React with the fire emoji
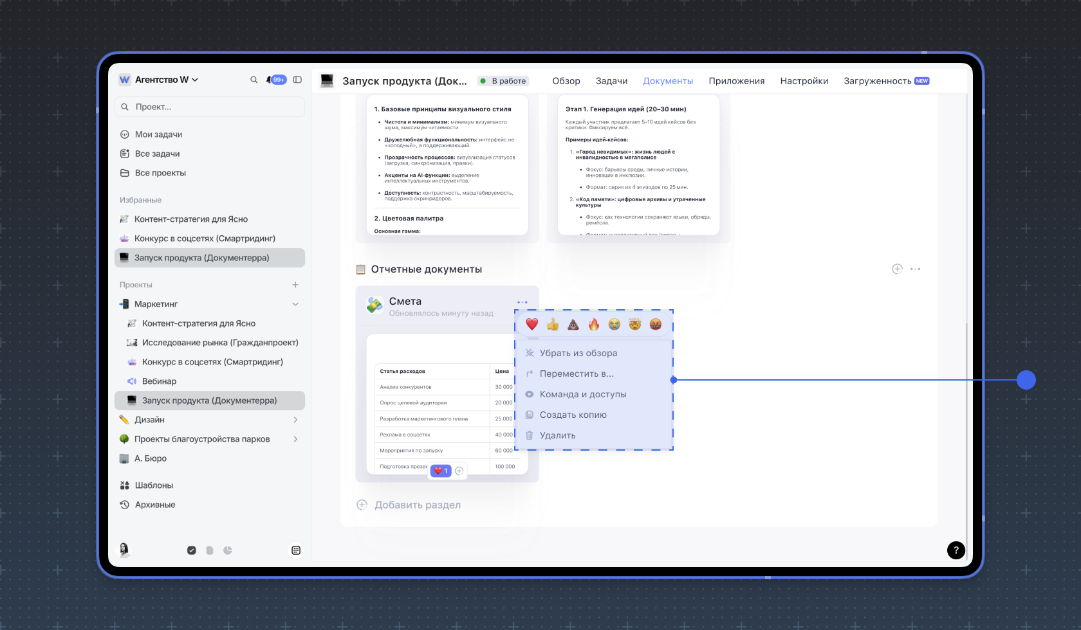 (594, 324)
